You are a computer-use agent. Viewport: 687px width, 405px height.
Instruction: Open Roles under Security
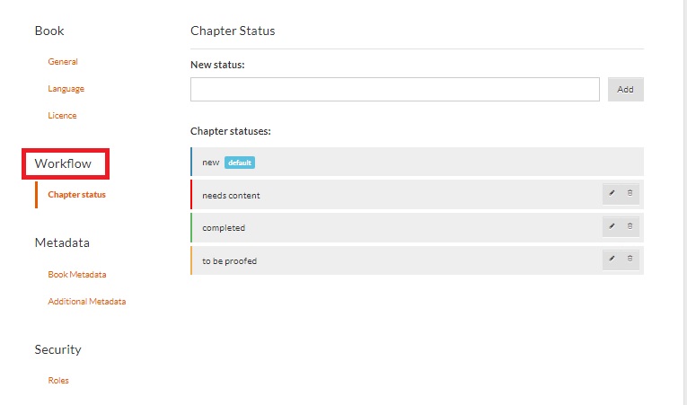pos(58,381)
